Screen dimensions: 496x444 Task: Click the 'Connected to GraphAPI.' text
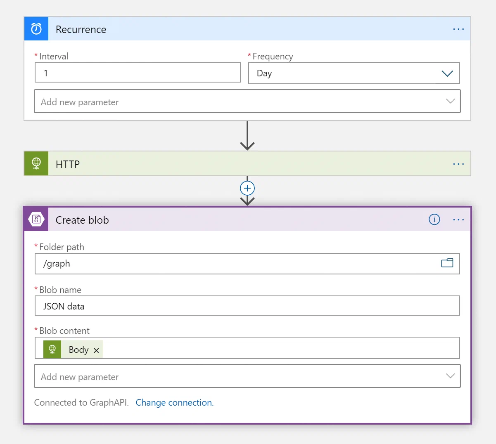click(x=81, y=402)
